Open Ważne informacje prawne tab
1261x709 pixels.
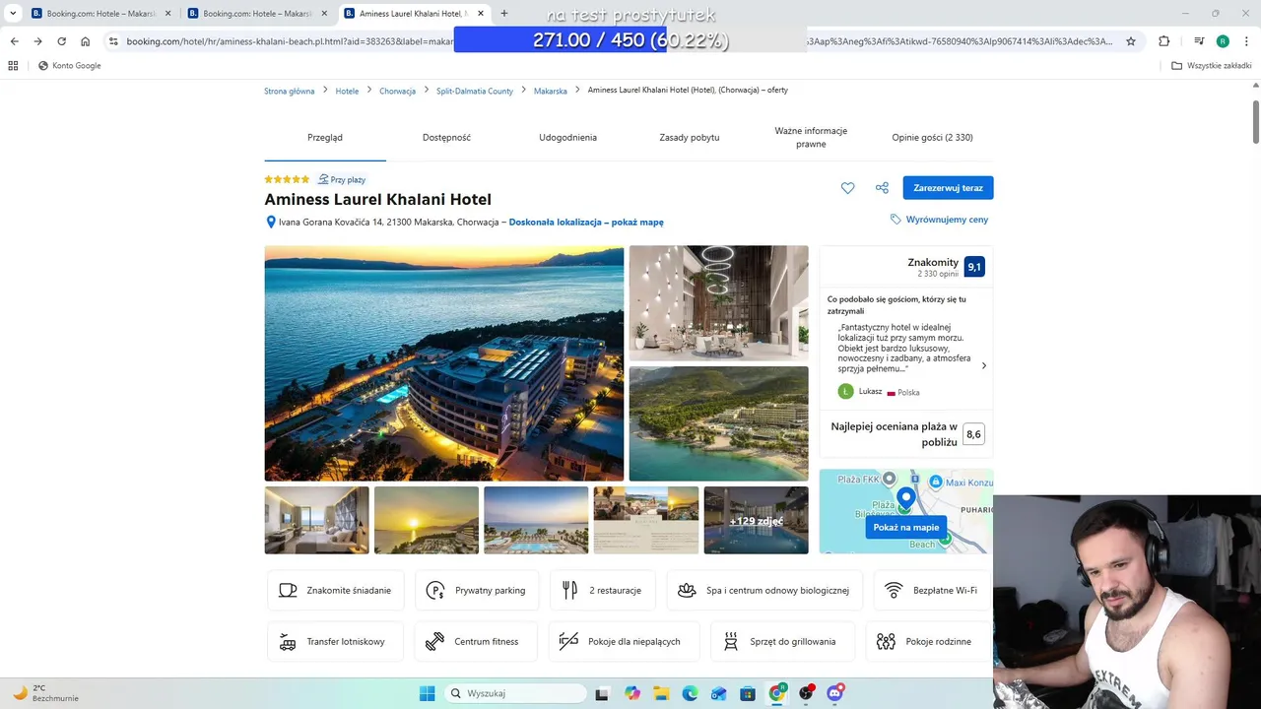pyautogui.click(x=811, y=137)
